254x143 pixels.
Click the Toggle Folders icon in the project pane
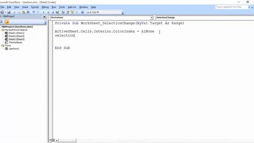click(7, 22)
